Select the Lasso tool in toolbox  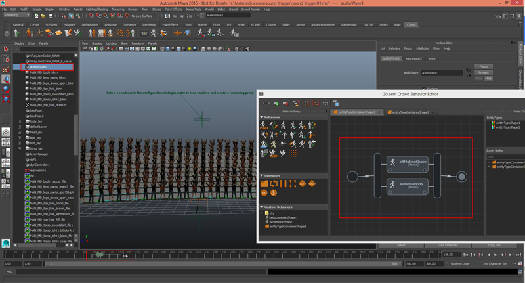pos(6,59)
